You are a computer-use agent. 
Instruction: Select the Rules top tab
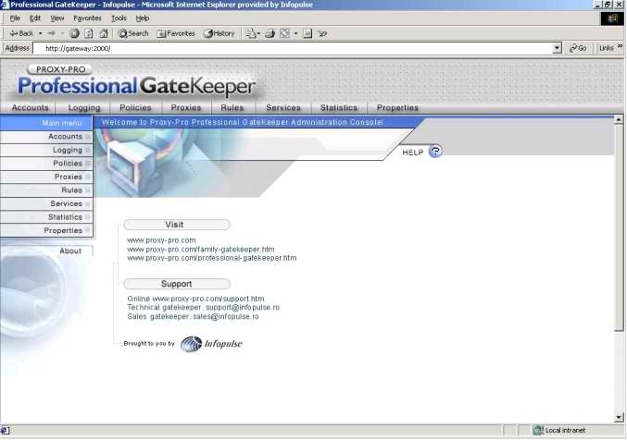(232, 107)
